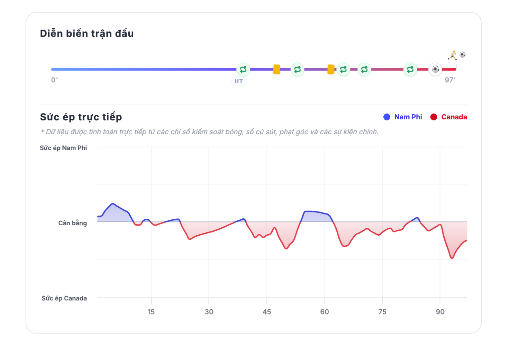Viewport: 519px width, 346px height.
Task: Toggle the Canada red legend dot
Action: pyautogui.click(x=434, y=117)
